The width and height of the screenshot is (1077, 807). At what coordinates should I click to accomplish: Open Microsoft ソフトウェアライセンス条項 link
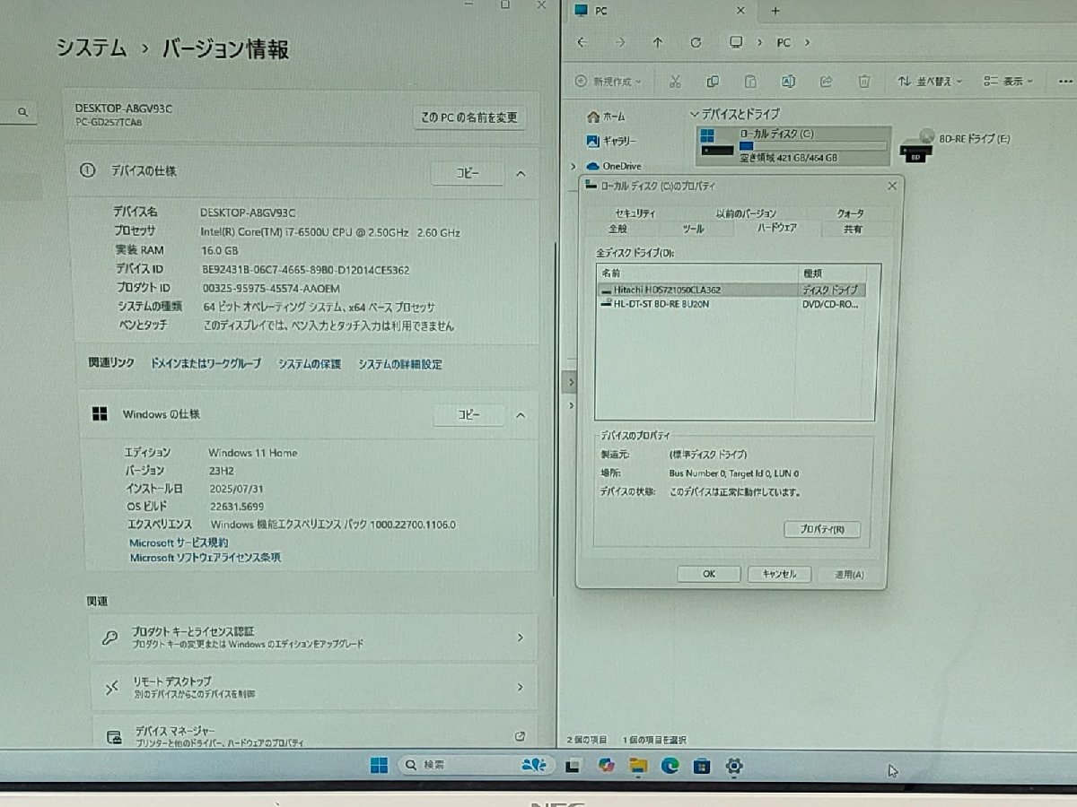[x=206, y=558]
